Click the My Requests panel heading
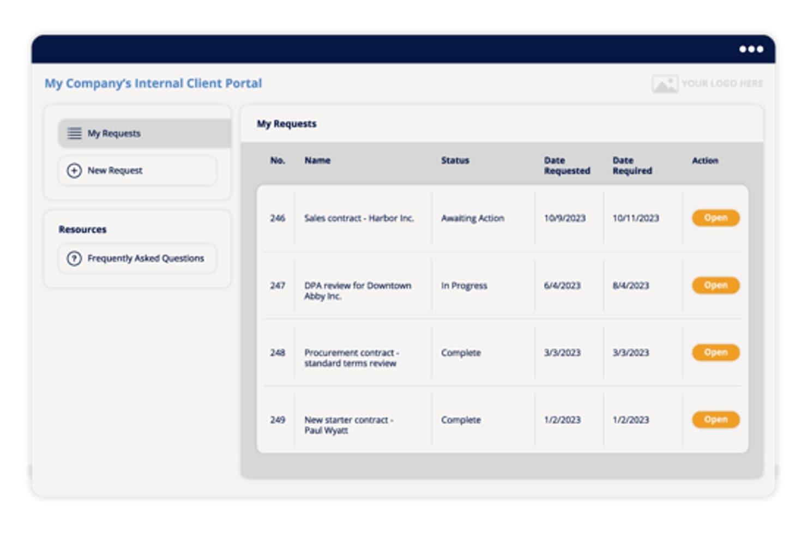 [286, 124]
